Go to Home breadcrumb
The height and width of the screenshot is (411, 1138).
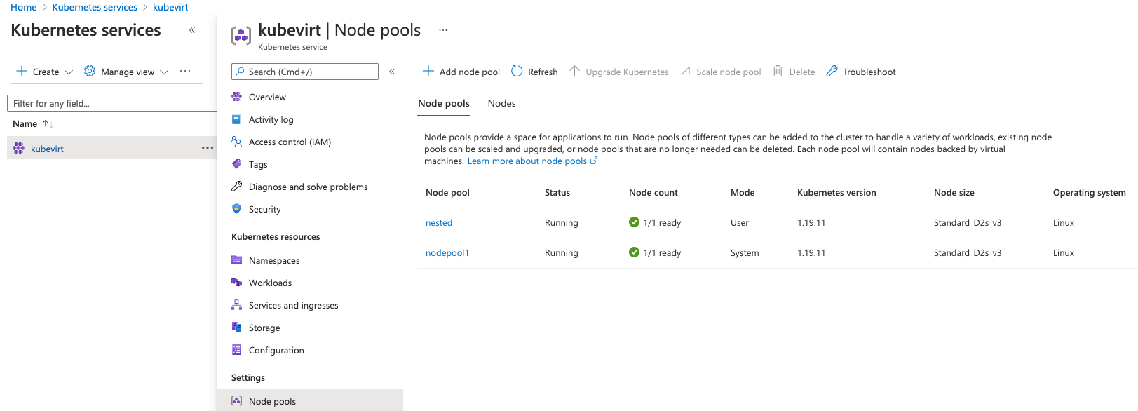(24, 7)
